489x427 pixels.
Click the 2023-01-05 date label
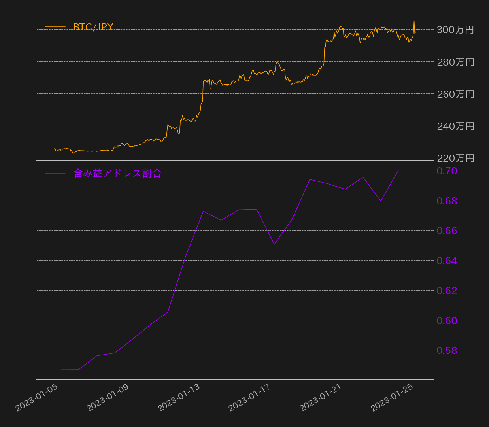(x=37, y=398)
